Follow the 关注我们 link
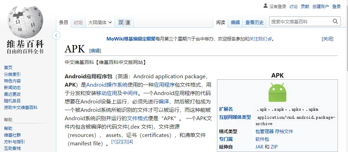The height and width of the screenshot is (152, 348). pos(258,39)
